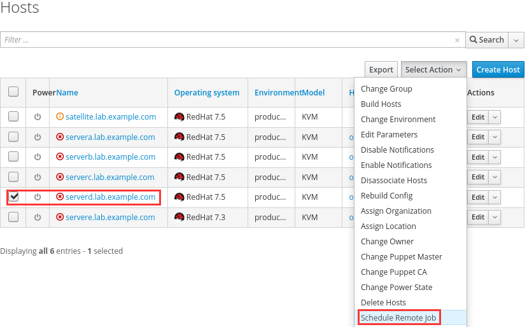Toggle the select-all hosts checkbox

click(13, 92)
